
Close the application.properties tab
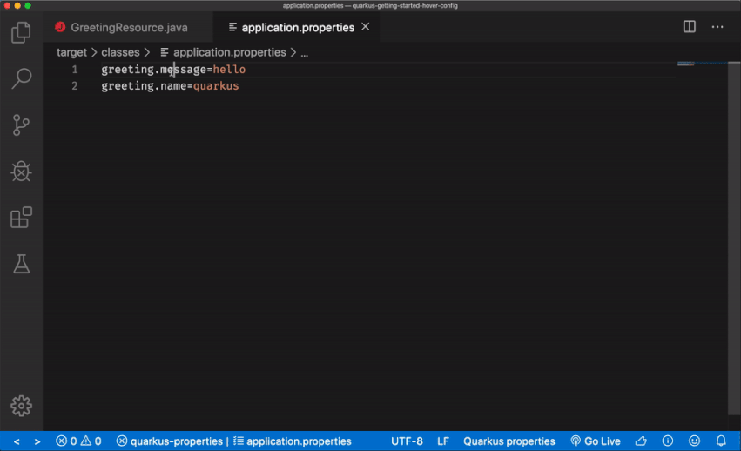coord(366,27)
